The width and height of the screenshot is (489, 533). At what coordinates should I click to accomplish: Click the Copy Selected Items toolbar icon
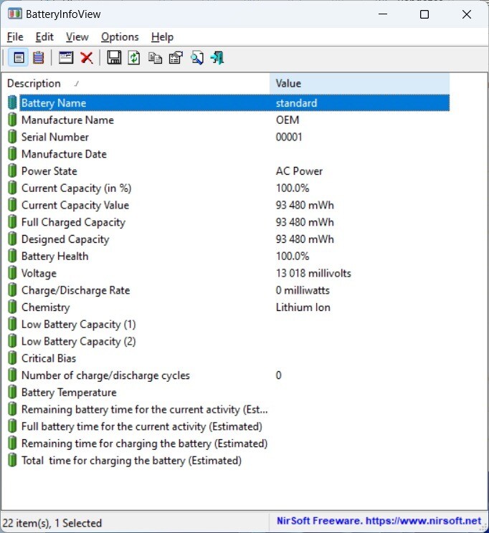pos(155,58)
